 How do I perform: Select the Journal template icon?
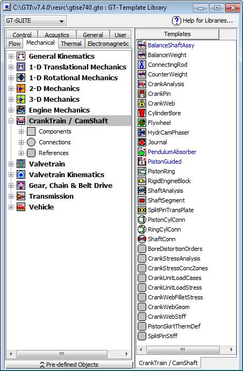142,142
